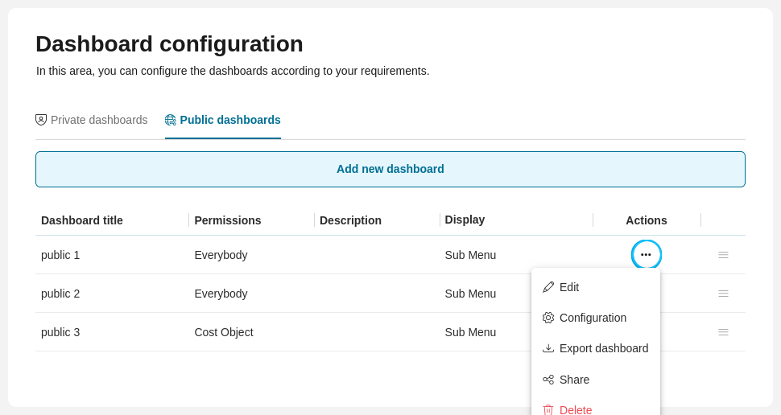Click the shield icon on Private dashboards tab
781x415 pixels.
pyautogui.click(x=41, y=120)
